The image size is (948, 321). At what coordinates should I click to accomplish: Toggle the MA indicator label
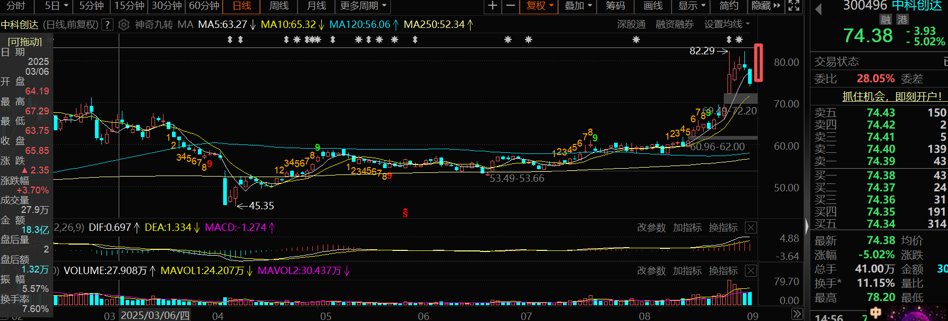(185, 25)
